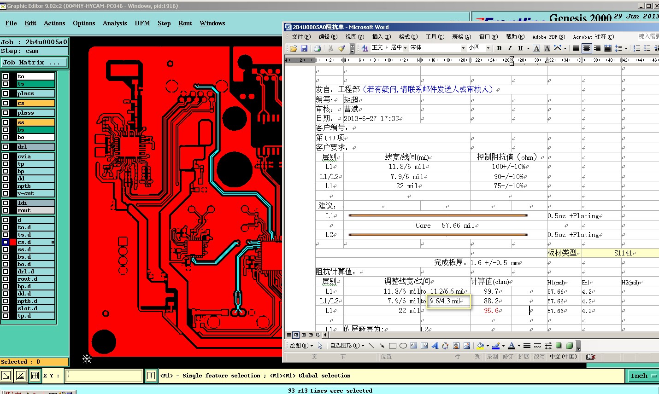Insert WordArt from Drawing toolbar
Screen dimensions: 659x394
(435, 346)
